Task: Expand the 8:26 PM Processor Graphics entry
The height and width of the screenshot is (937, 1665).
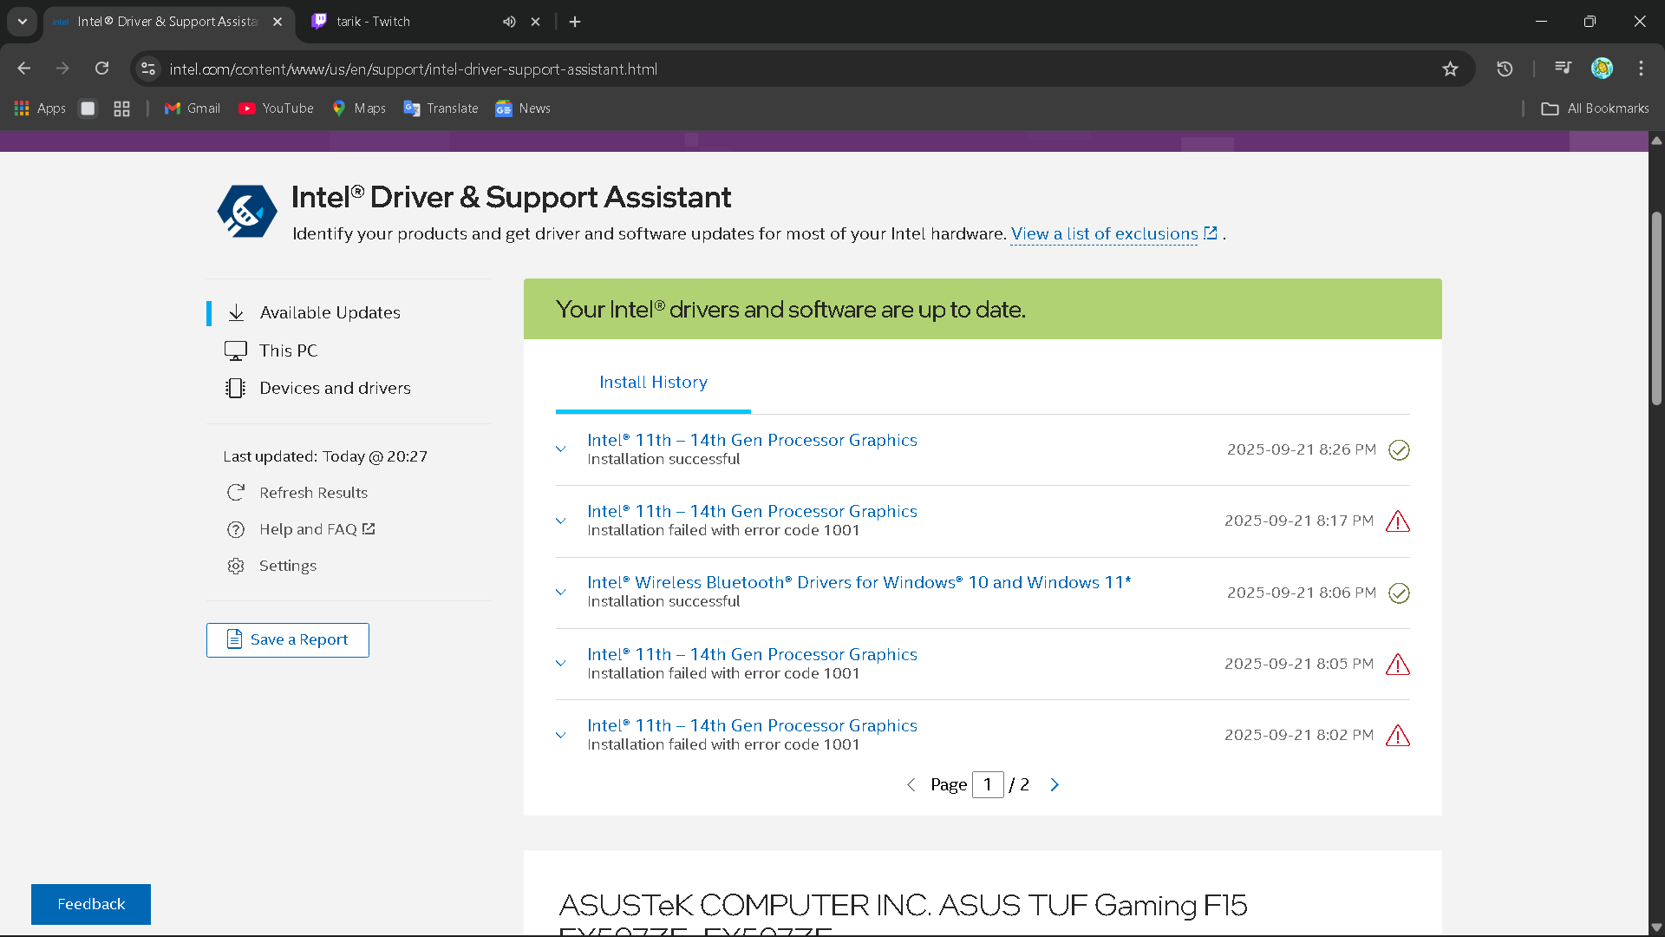Action: click(x=561, y=449)
